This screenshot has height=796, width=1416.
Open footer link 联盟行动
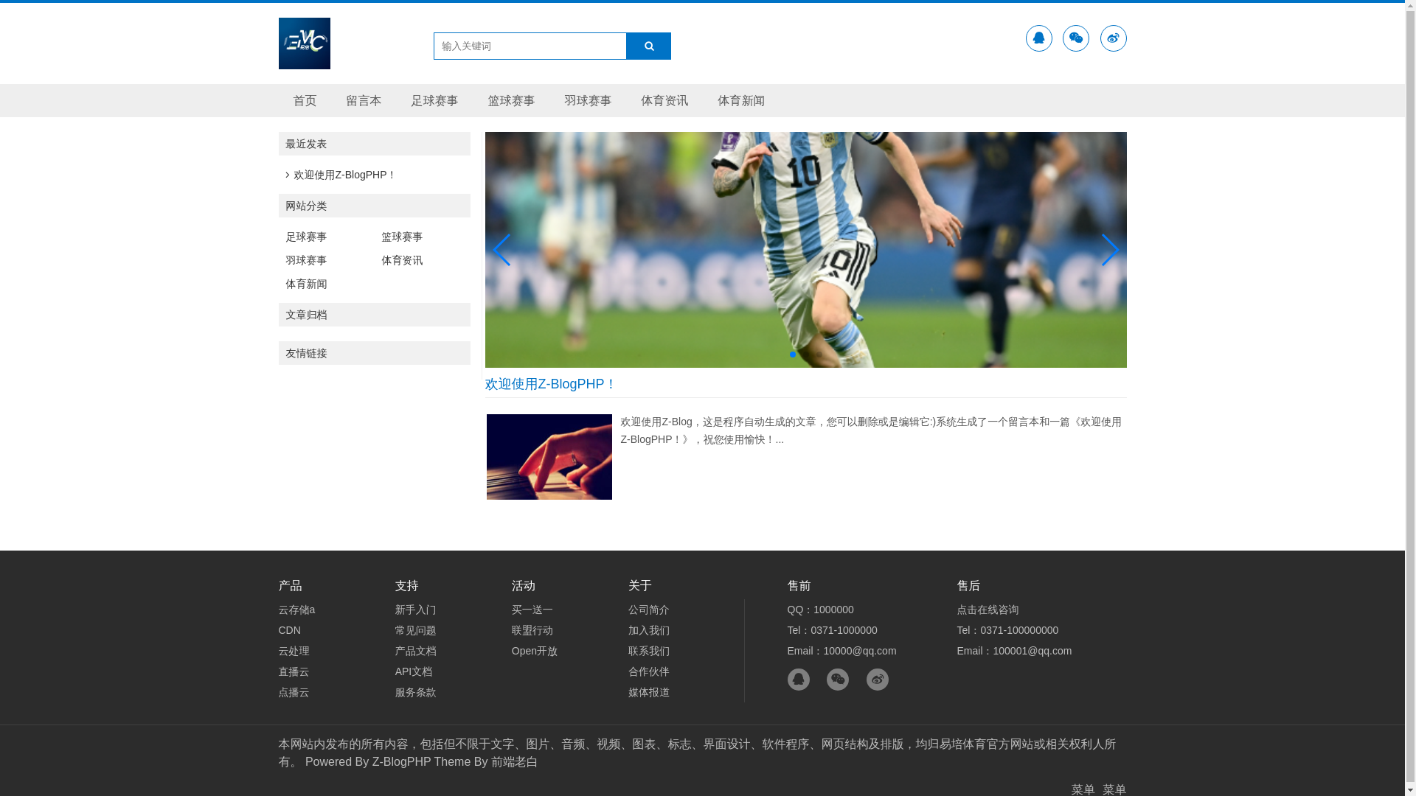point(532,630)
